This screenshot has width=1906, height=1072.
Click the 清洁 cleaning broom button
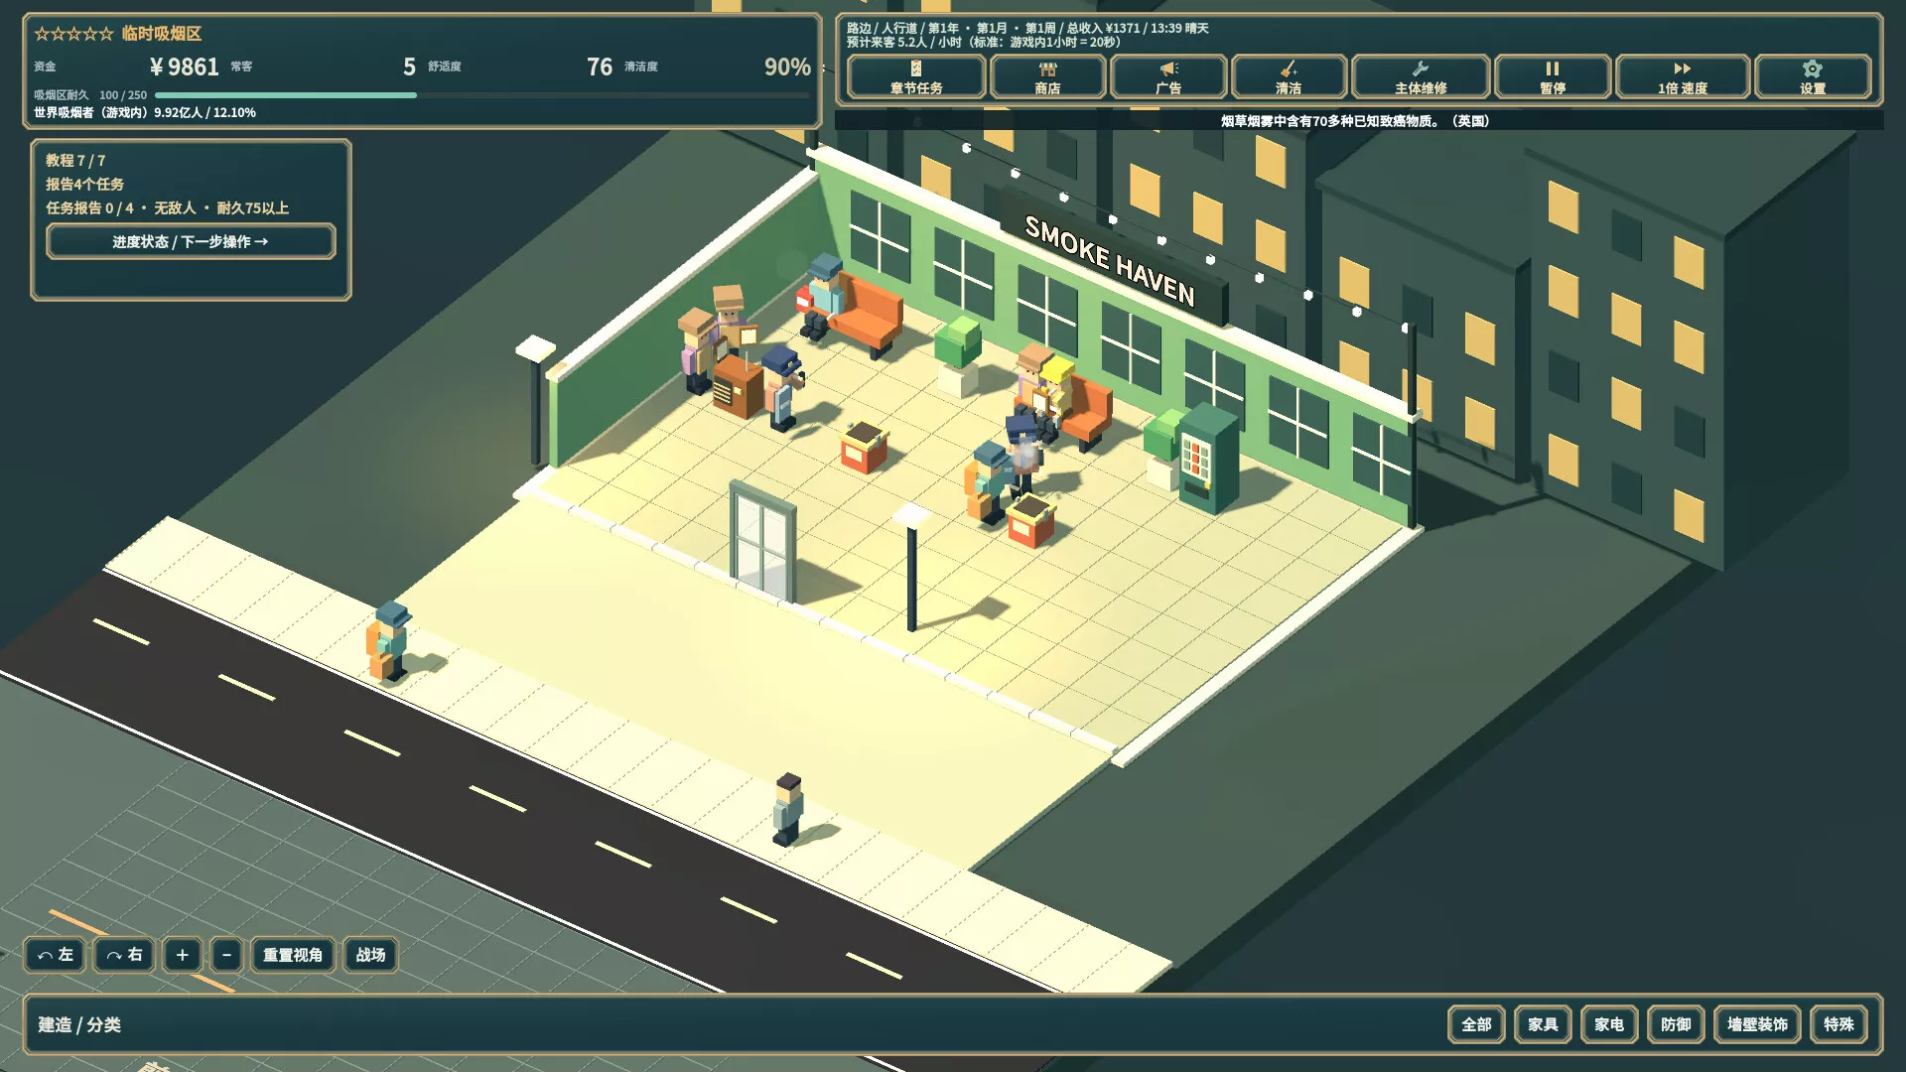click(x=1289, y=76)
